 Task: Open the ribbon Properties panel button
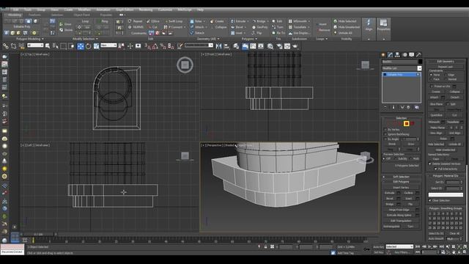tap(383, 29)
